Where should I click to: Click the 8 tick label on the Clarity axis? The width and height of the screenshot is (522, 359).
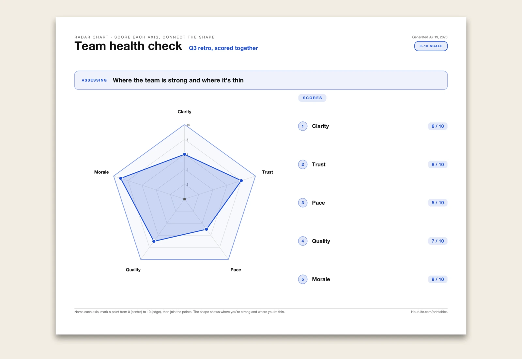pyautogui.click(x=187, y=140)
